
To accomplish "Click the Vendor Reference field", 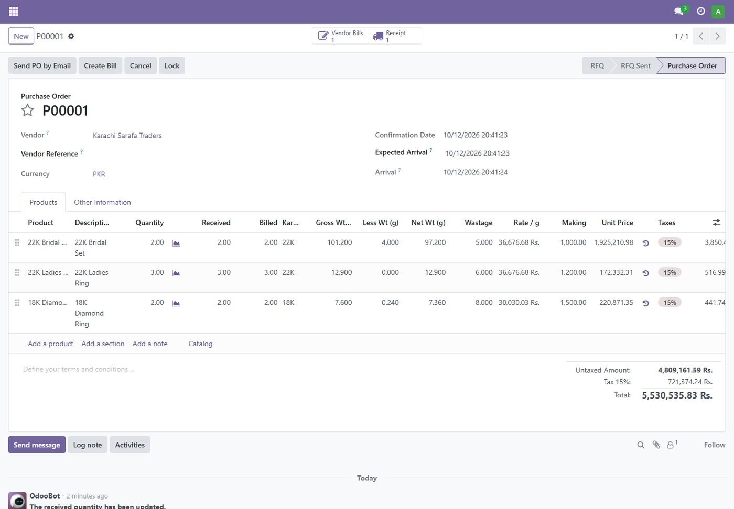I will 225,154.
